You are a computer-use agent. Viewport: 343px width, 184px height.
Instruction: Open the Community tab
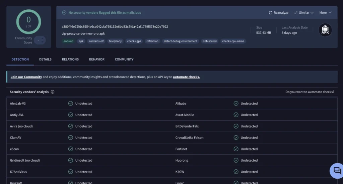point(124,59)
